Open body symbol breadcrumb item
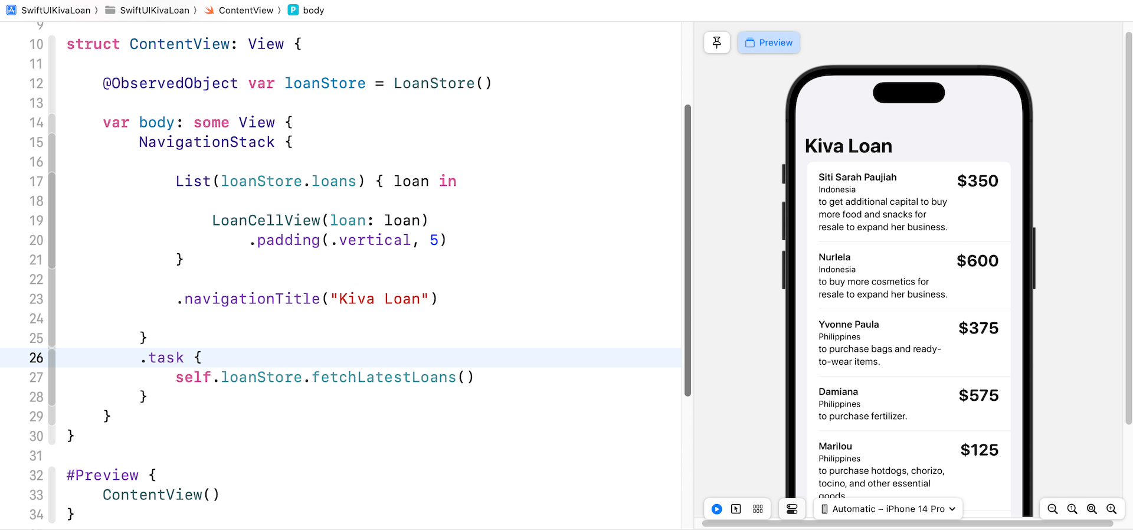Viewport: 1133px width, 530px height. [313, 10]
